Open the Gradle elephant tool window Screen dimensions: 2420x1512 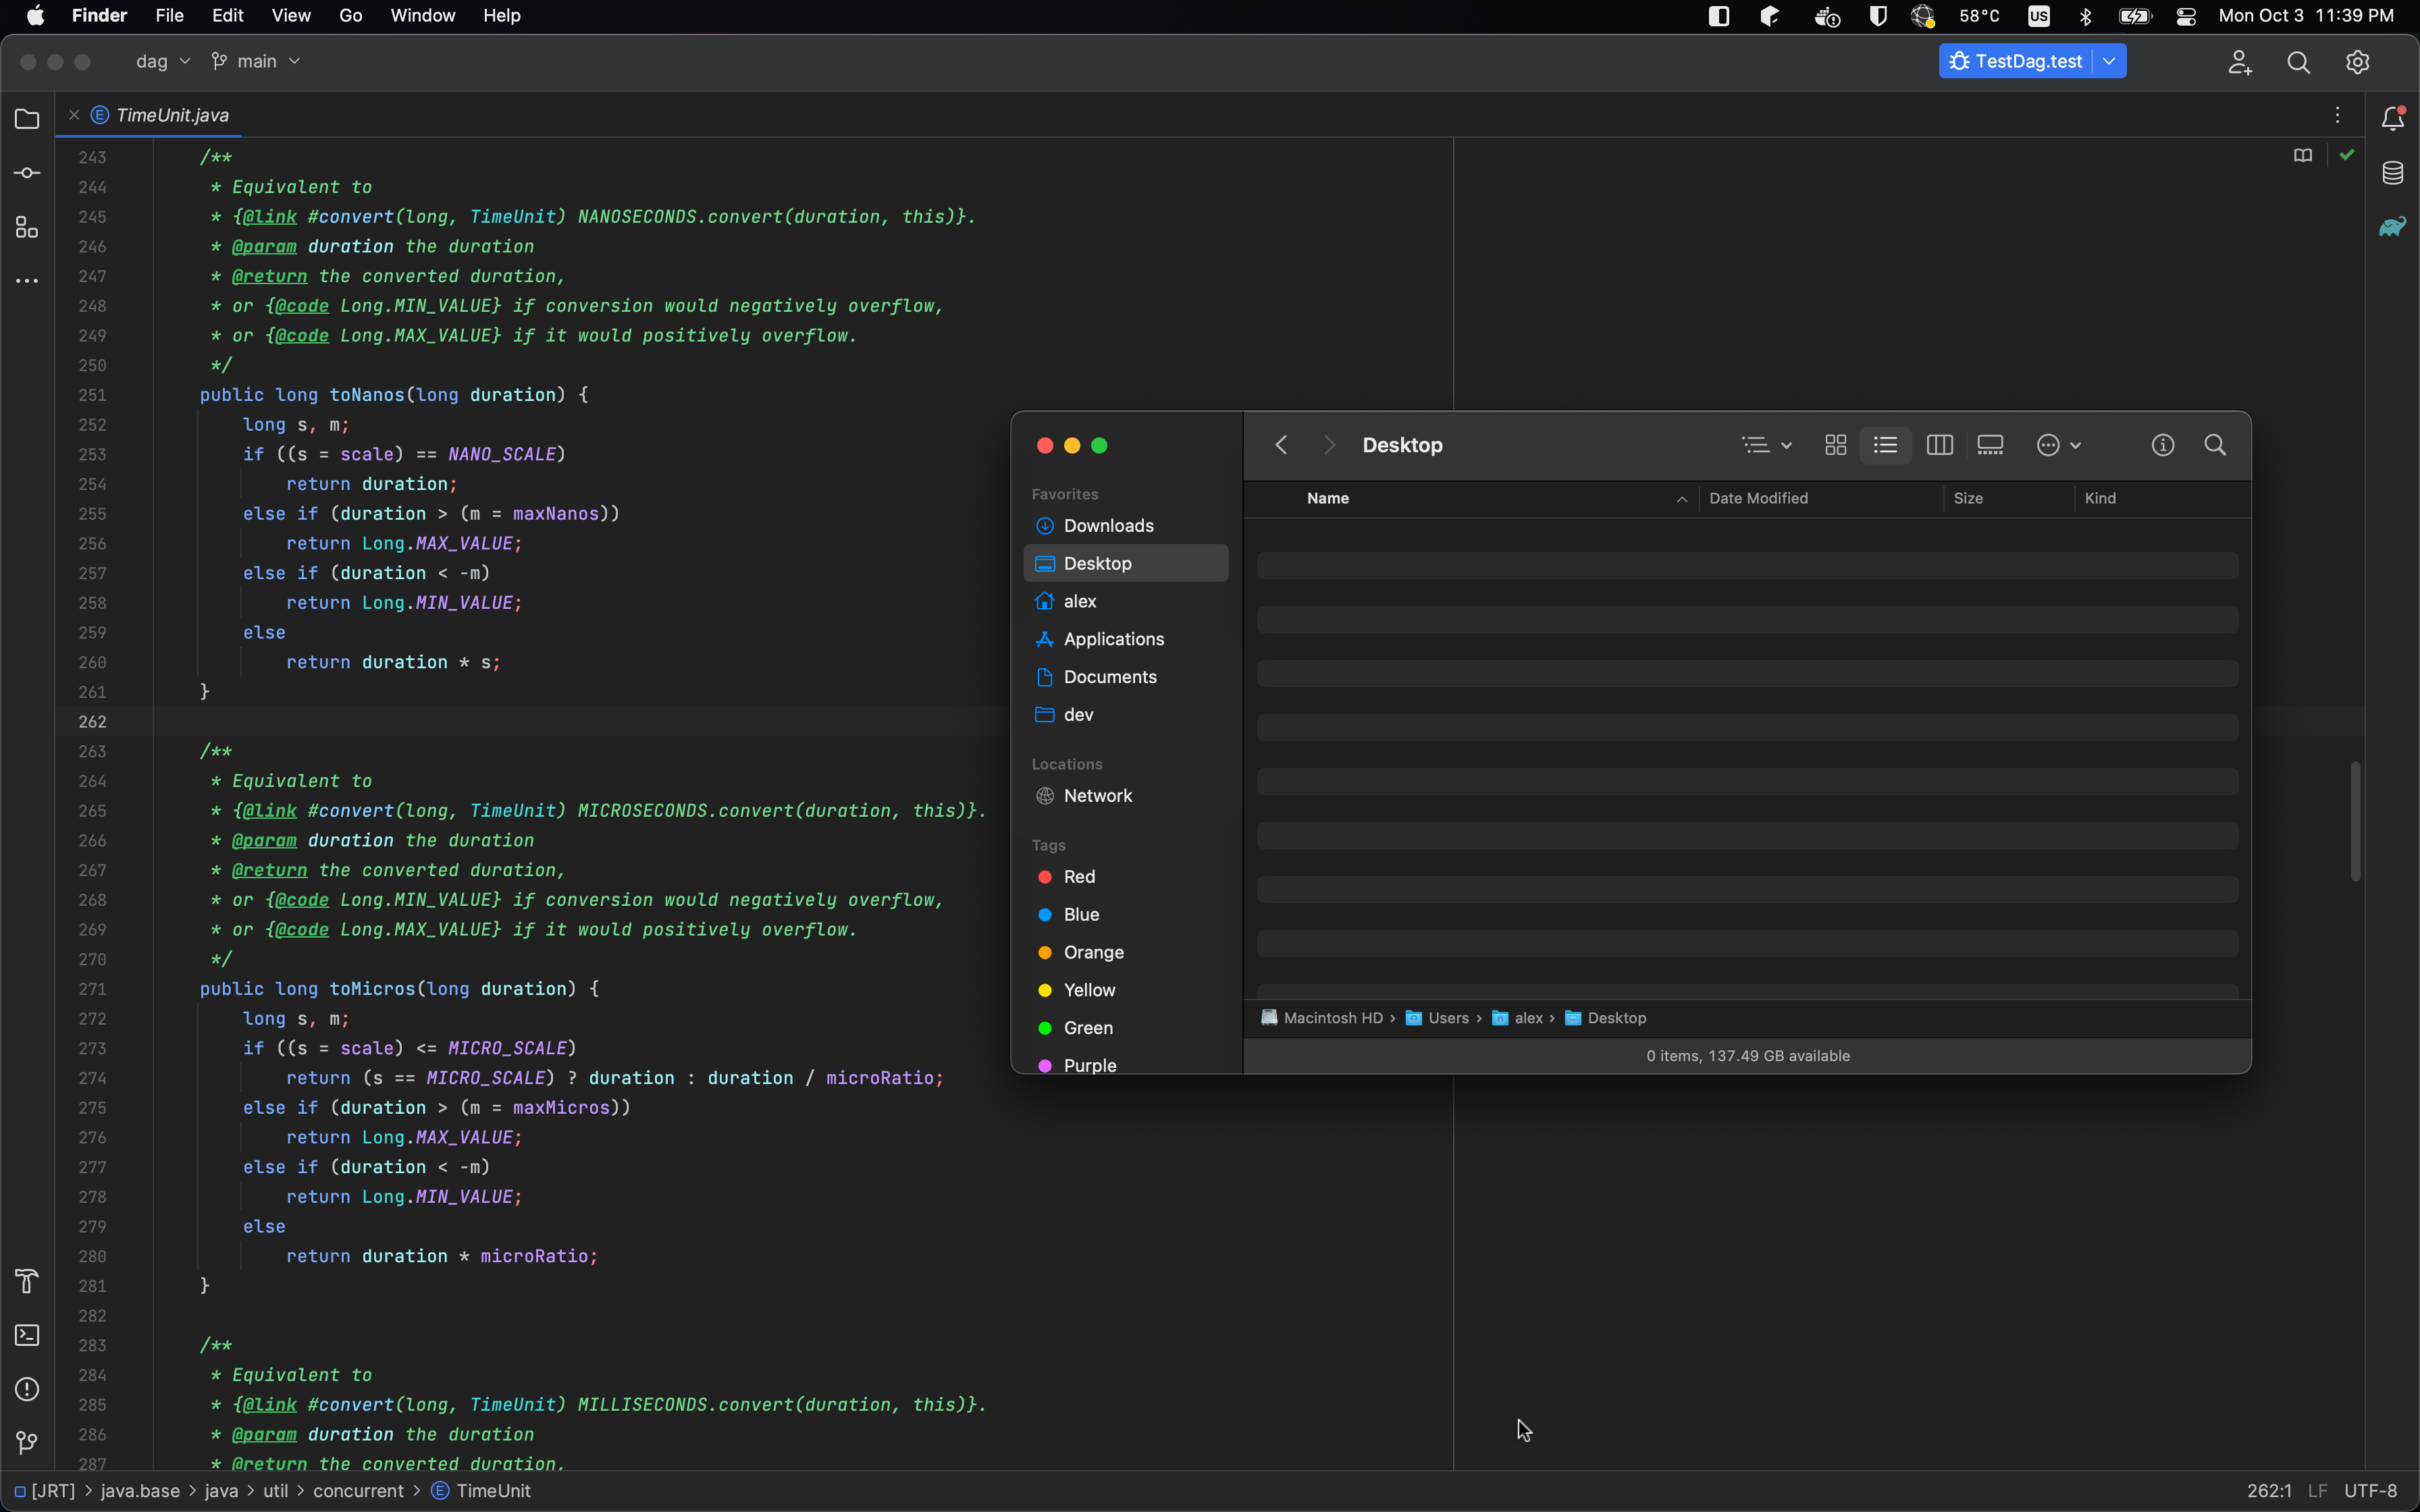pos(2392,227)
